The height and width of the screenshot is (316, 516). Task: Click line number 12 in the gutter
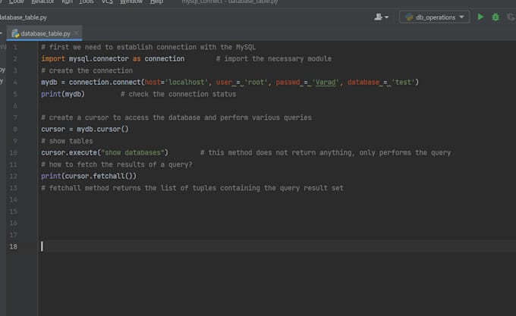pos(13,177)
